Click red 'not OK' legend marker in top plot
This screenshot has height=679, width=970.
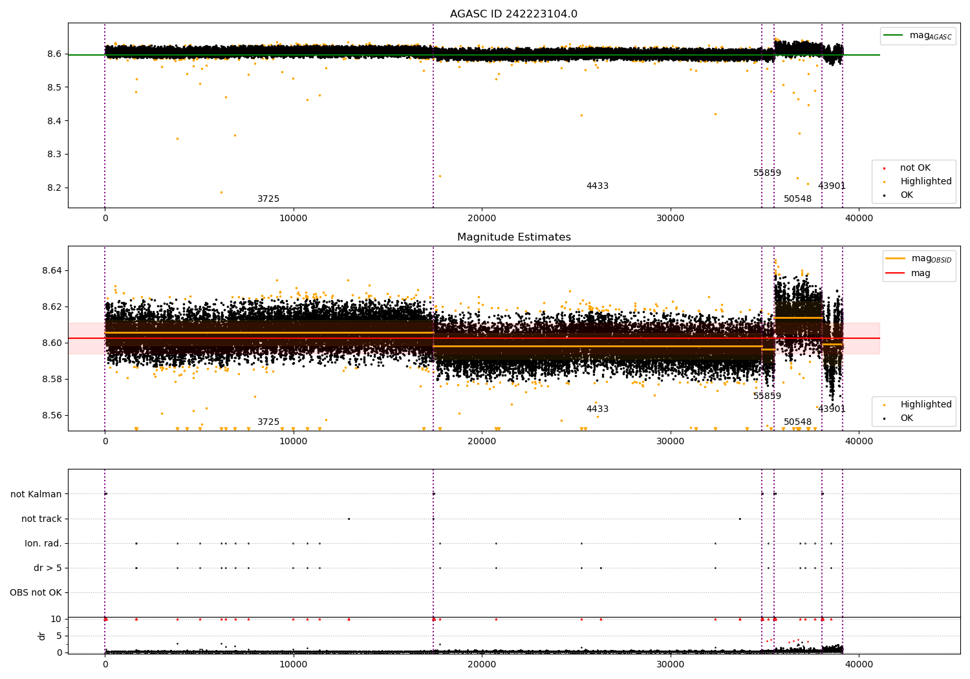(884, 168)
